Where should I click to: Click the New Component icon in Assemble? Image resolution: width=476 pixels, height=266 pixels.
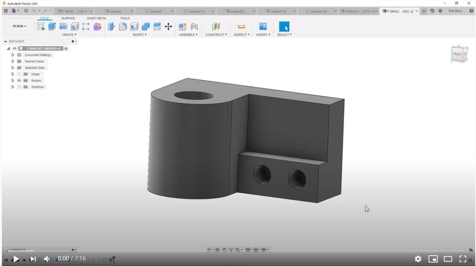(182, 26)
